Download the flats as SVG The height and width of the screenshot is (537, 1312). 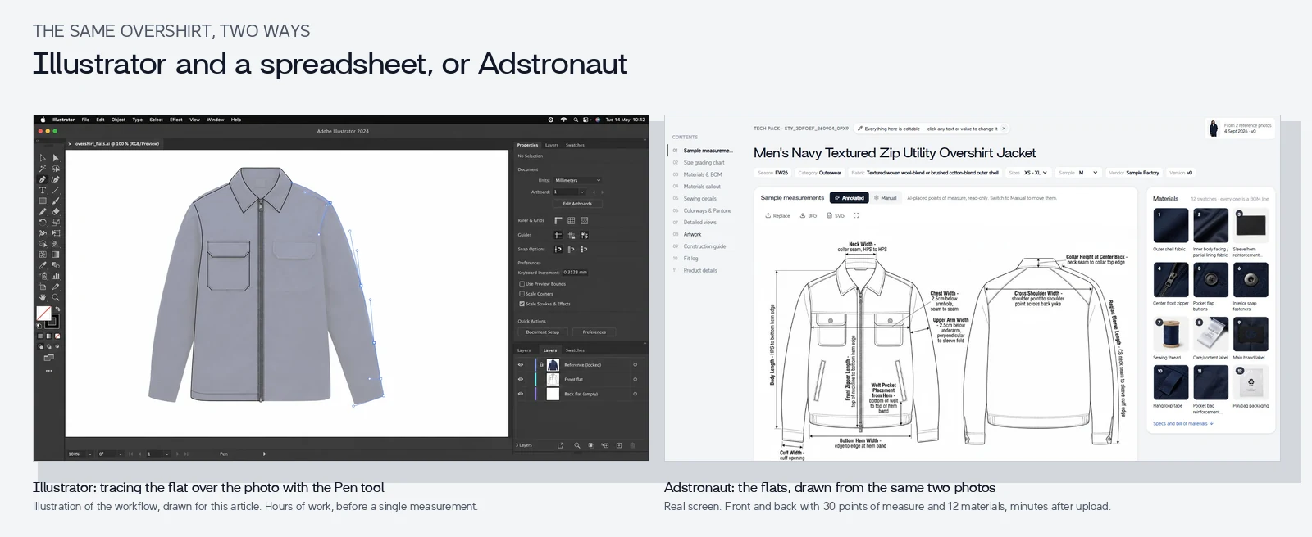pos(836,215)
